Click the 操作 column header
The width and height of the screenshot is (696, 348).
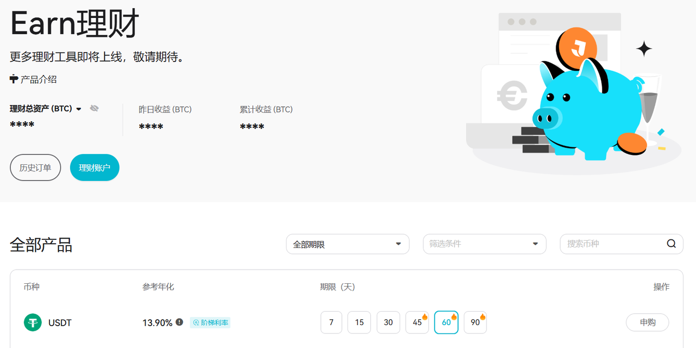pos(661,287)
